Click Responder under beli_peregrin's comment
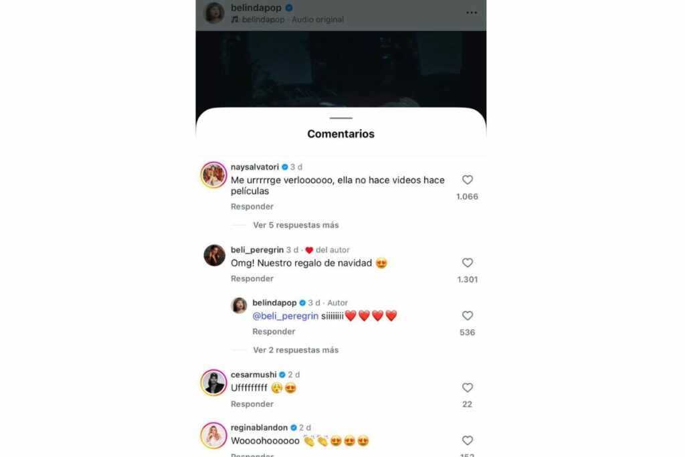The width and height of the screenshot is (685, 457). (252, 278)
